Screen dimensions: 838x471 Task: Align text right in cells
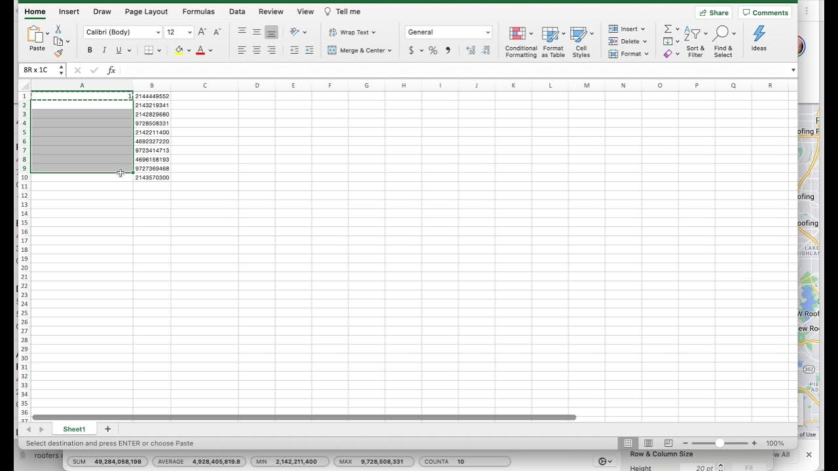271,50
